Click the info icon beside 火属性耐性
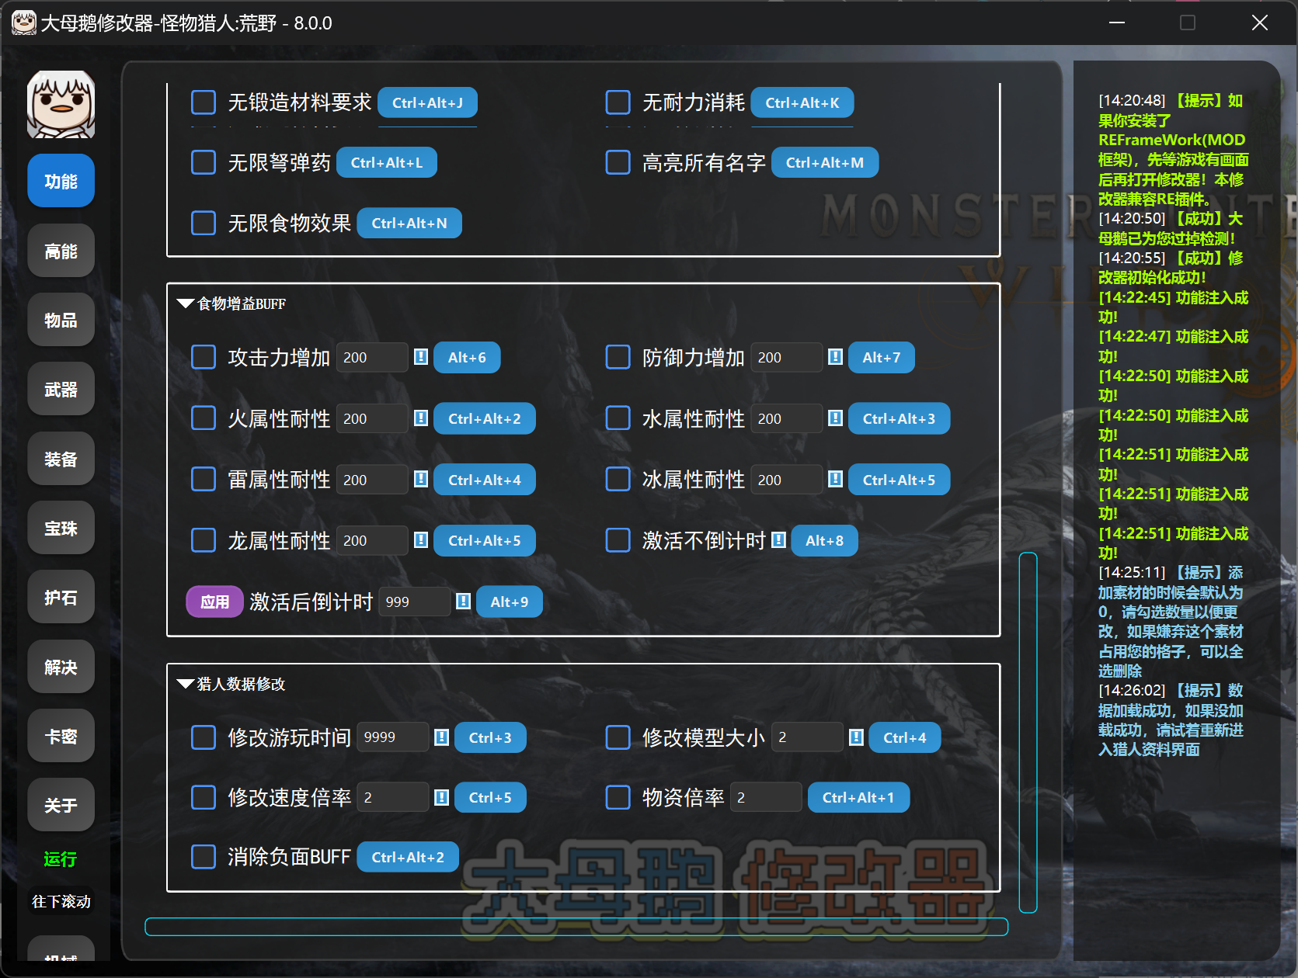The height and width of the screenshot is (978, 1298). click(x=421, y=418)
